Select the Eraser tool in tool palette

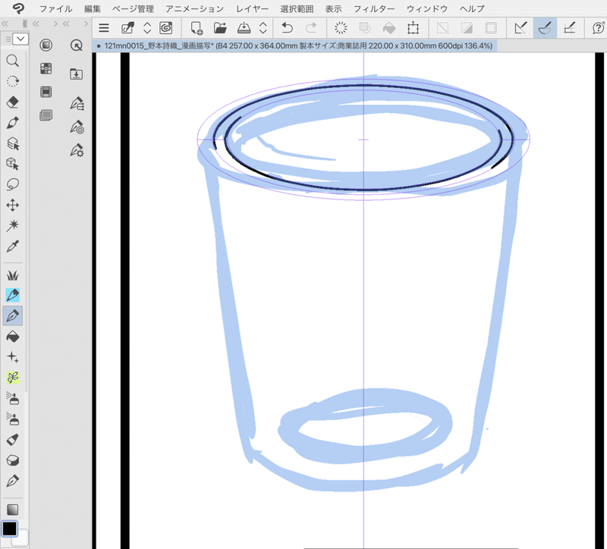click(x=12, y=102)
